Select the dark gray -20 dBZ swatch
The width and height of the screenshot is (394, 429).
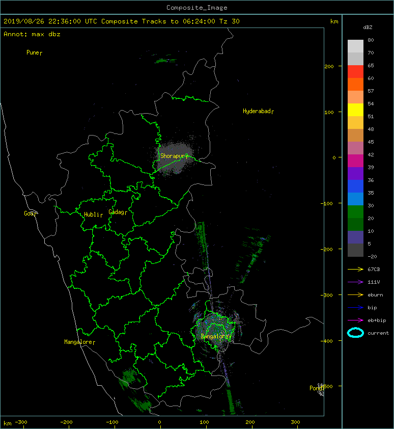pyautogui.click(x=355, y=250)
